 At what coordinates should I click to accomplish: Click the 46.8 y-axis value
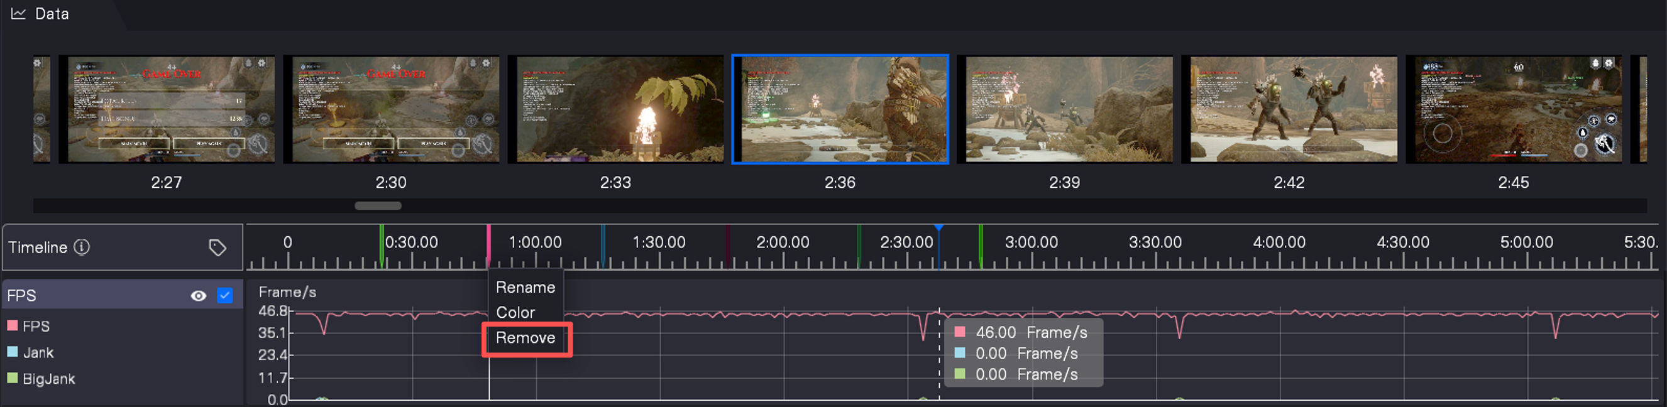(272, 312)
